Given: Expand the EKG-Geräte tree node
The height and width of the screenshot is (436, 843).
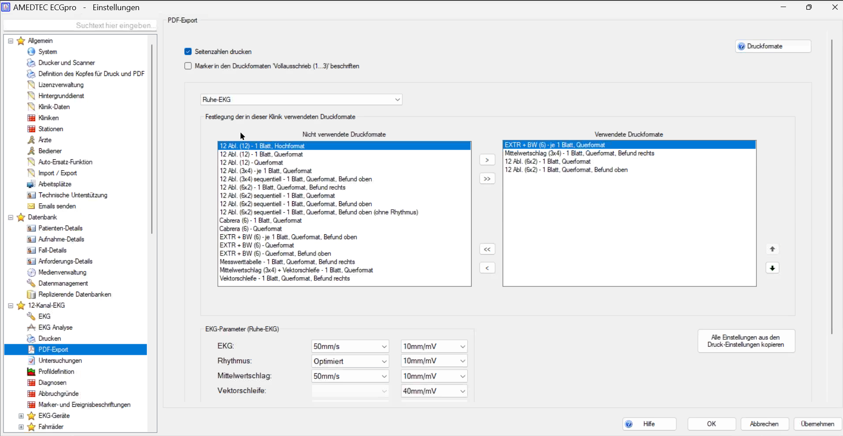Looking at the screenshot, I should pos(21,416).
